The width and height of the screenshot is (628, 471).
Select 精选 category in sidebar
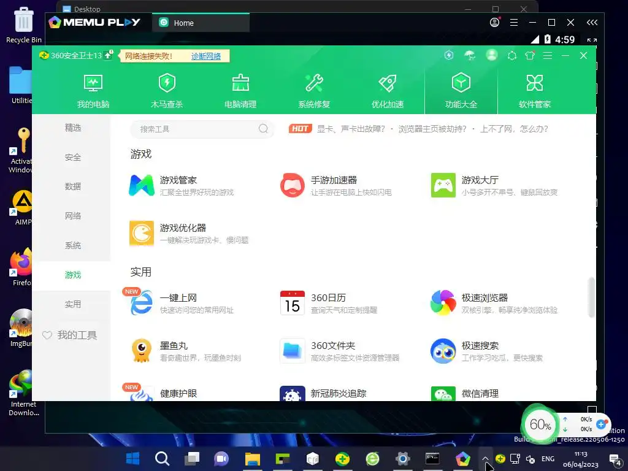click(72, 128)
